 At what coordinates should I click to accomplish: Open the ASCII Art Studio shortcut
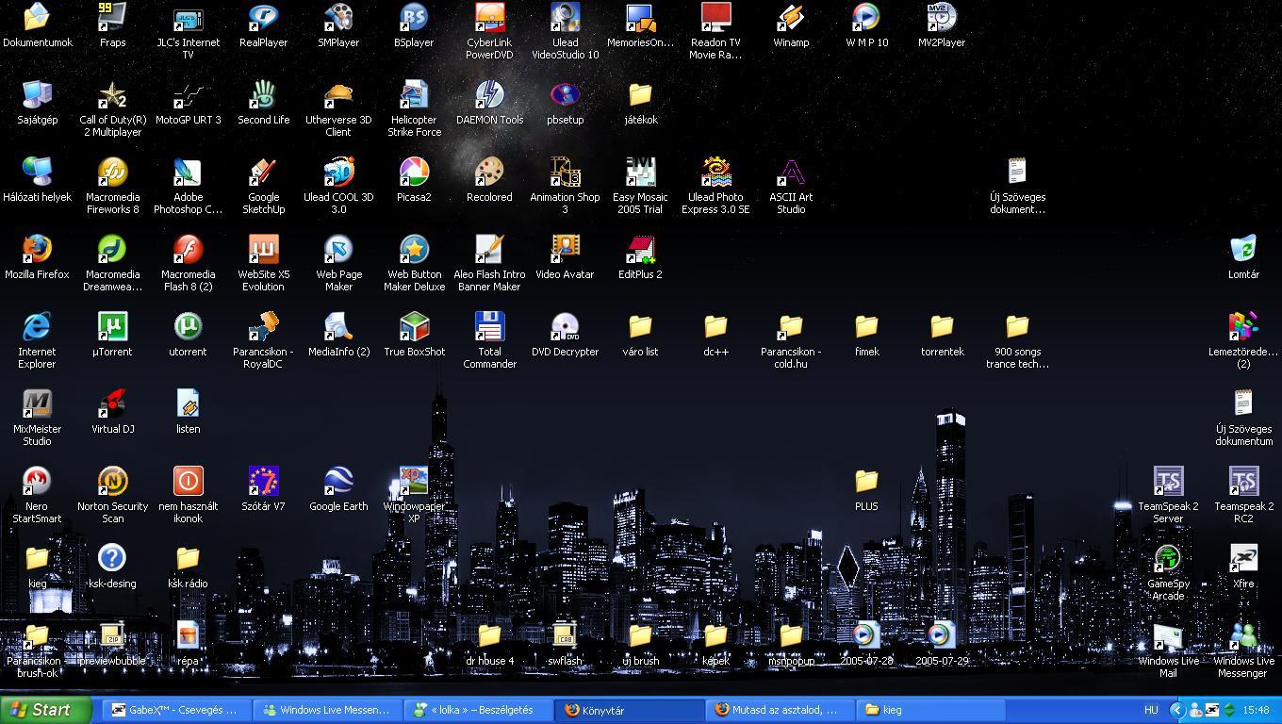pos(791,186)
